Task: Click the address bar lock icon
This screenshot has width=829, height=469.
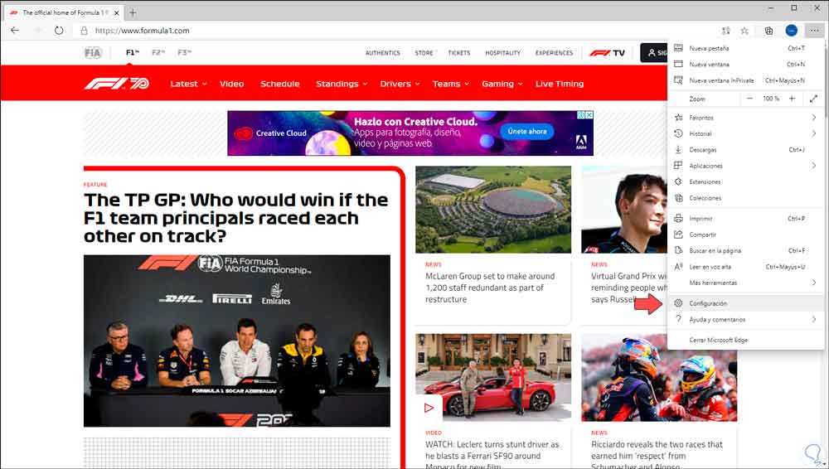Action: 84,31
